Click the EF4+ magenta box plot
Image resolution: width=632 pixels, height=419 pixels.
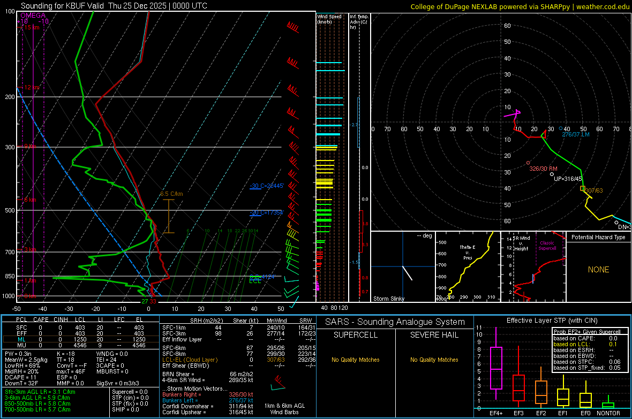click(x=496, y=368)
